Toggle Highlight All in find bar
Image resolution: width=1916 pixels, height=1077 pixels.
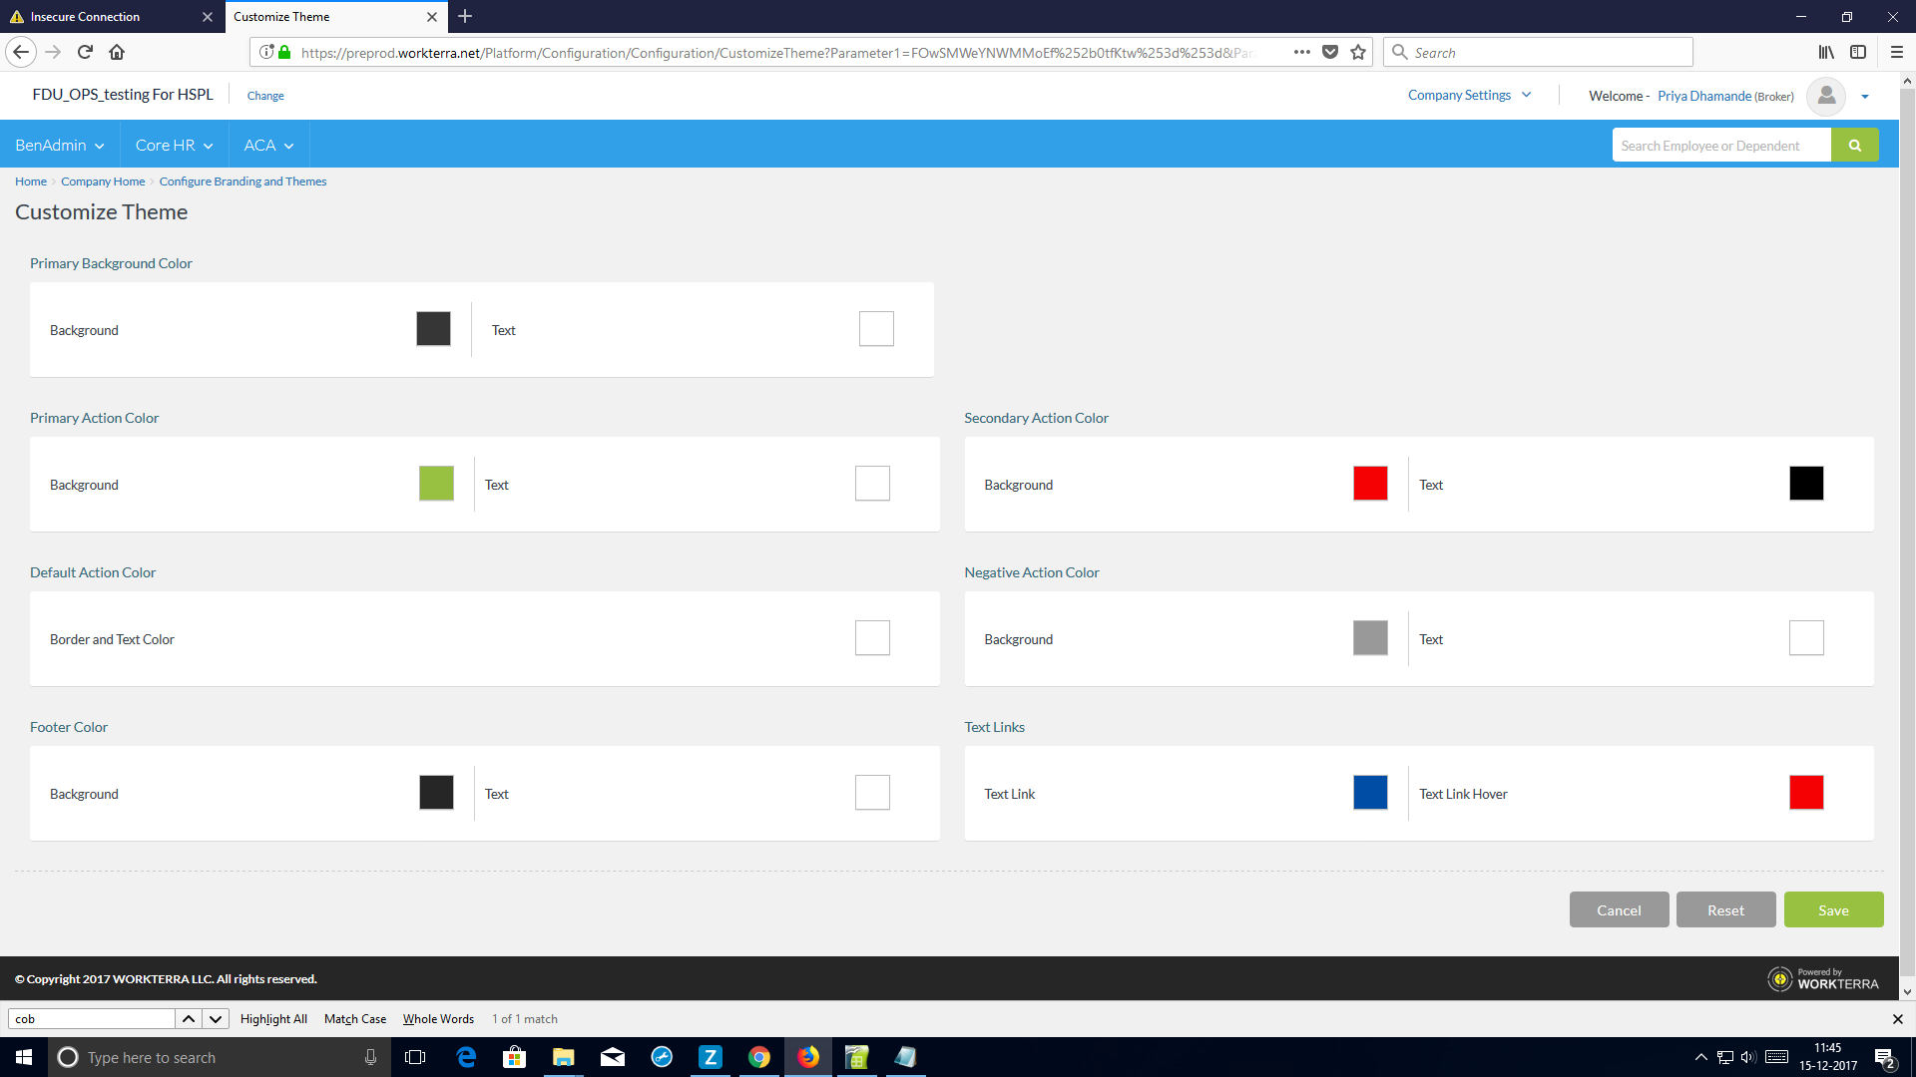tap(273, 1019)
